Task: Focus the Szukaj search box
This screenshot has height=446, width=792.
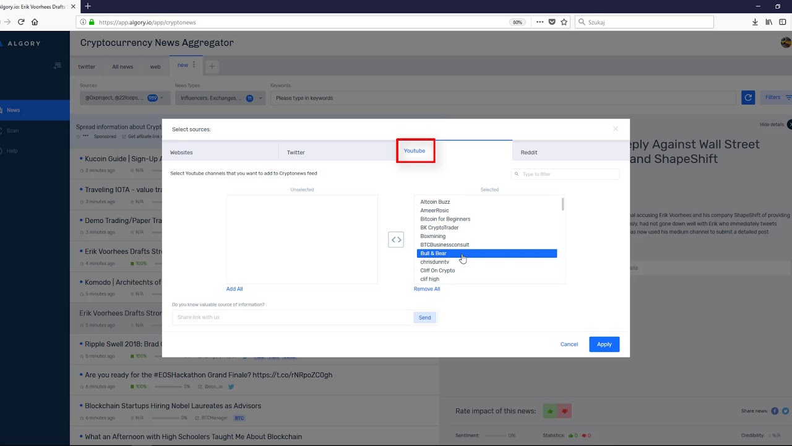Action: 644,22
